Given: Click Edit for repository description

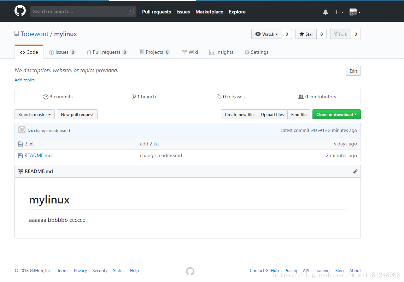Looking at the screenshot, I should tap(353, 71).
